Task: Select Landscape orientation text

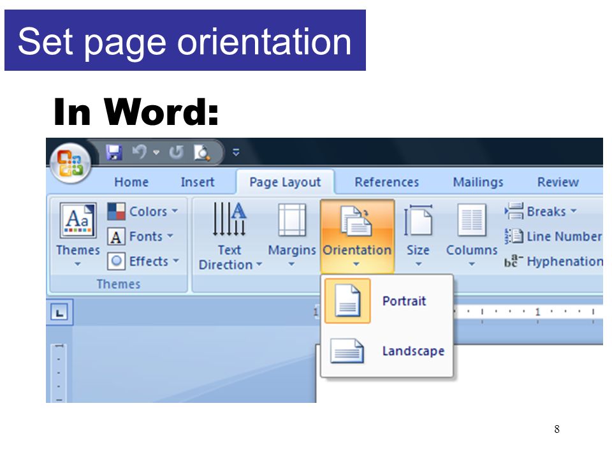Action: pos(413,351)
